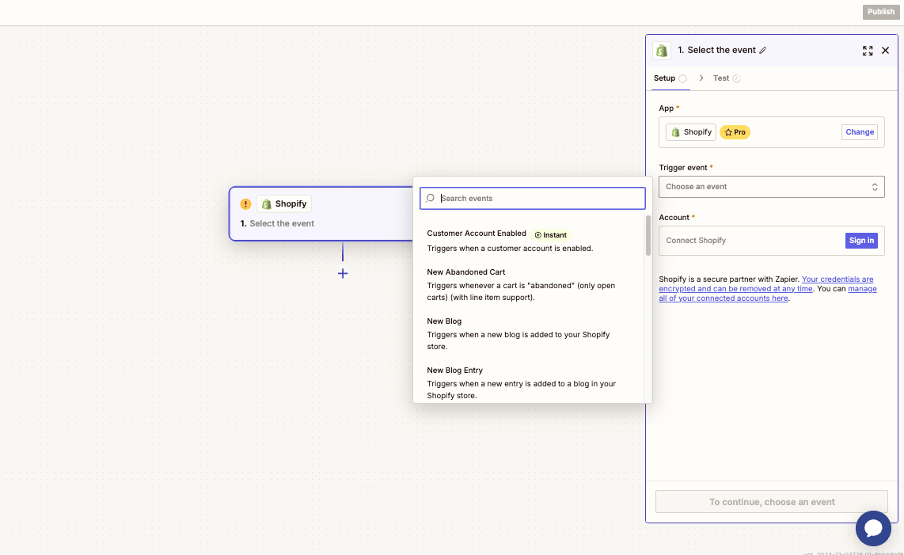The width and height of the screenshot is (904, 555).
Task: Click Change app button
Action: click(x=860, y=132)
